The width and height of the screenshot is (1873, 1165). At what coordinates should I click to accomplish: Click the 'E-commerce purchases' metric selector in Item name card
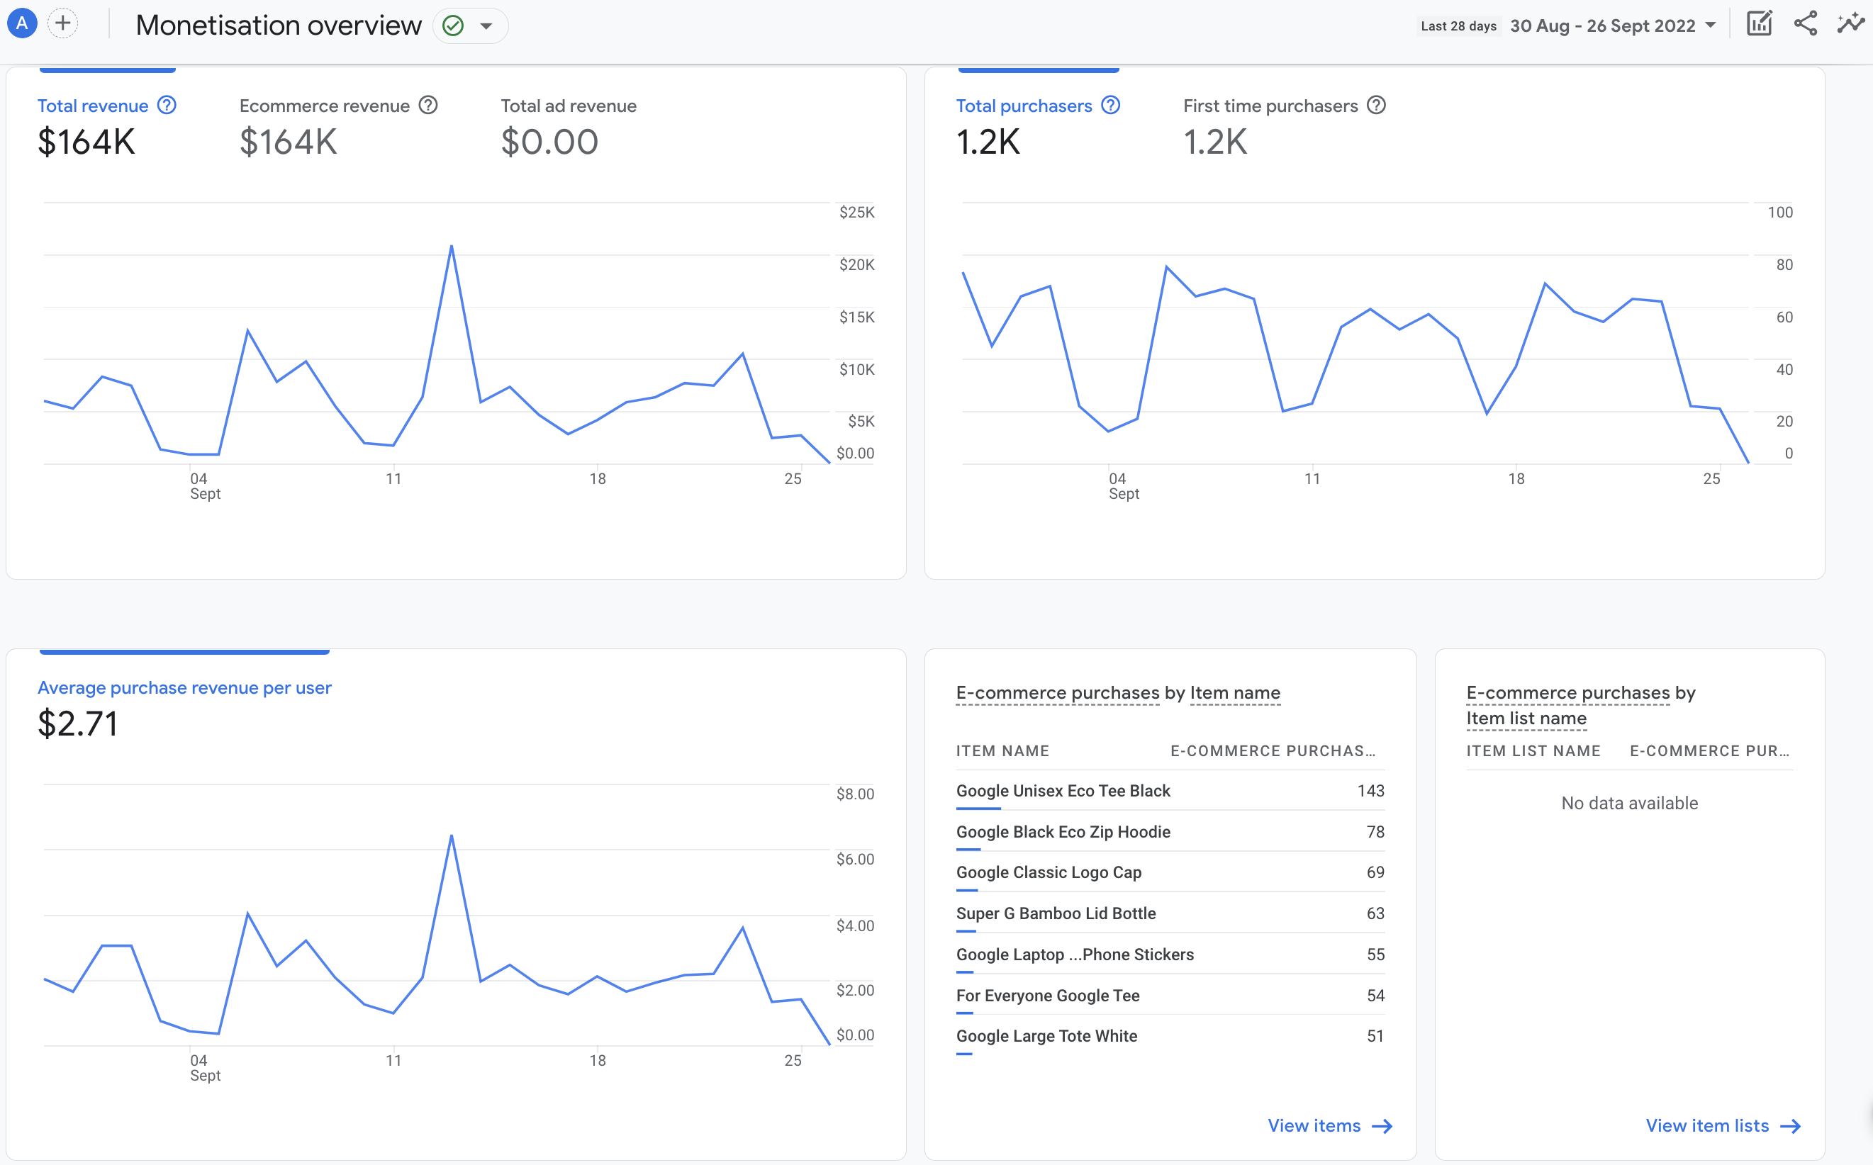[1058, 692]
